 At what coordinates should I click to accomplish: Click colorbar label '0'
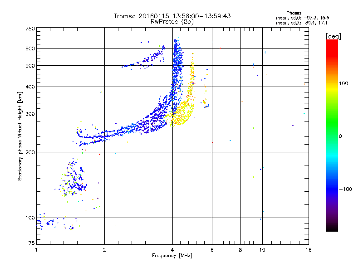click(x=340, y=136)
